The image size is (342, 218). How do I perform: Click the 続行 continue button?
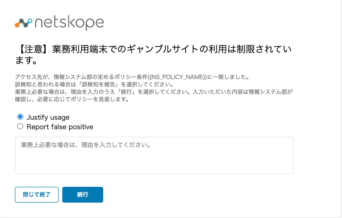point(83,195)
